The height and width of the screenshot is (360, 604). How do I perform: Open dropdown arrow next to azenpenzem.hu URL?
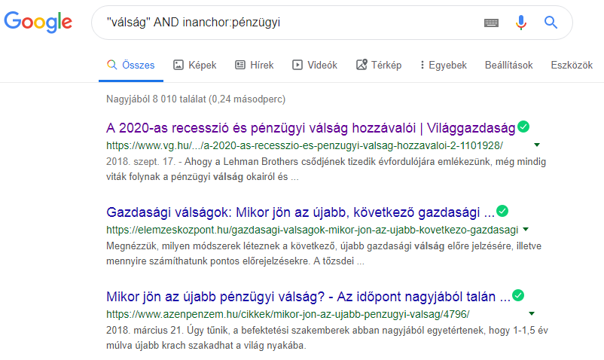pos(532,314)
